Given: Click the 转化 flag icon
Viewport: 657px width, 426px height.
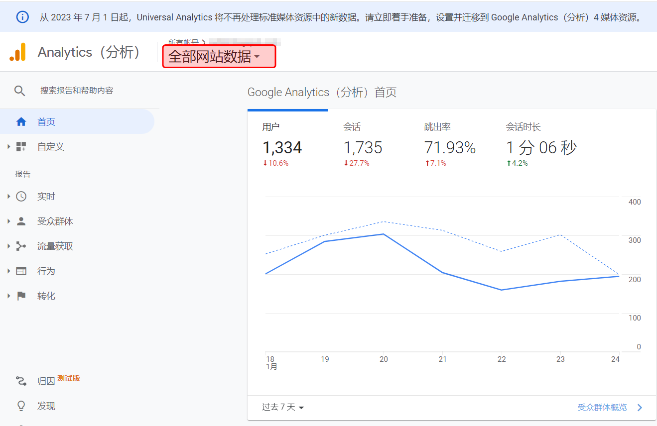Looking at the screenshot, I should click(x=21, y=296).
